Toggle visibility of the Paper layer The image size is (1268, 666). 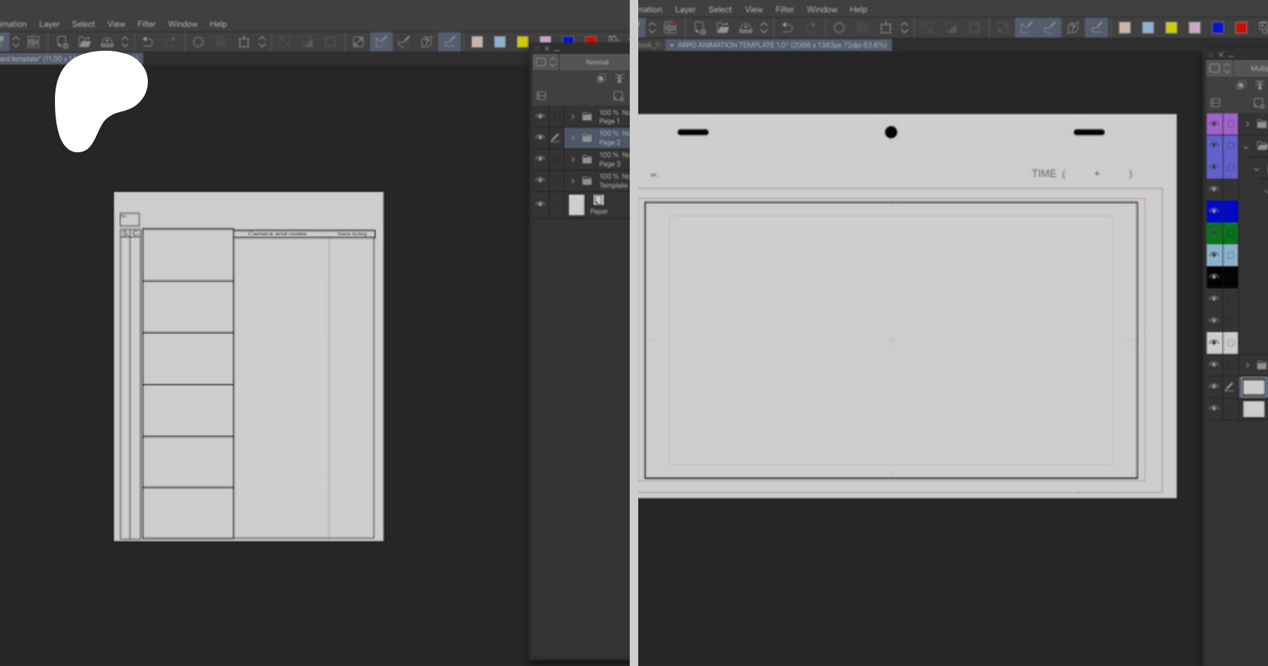[540, 204]
